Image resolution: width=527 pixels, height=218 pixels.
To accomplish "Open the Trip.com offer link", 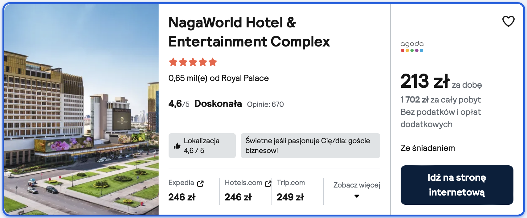I will click(291, 183).
